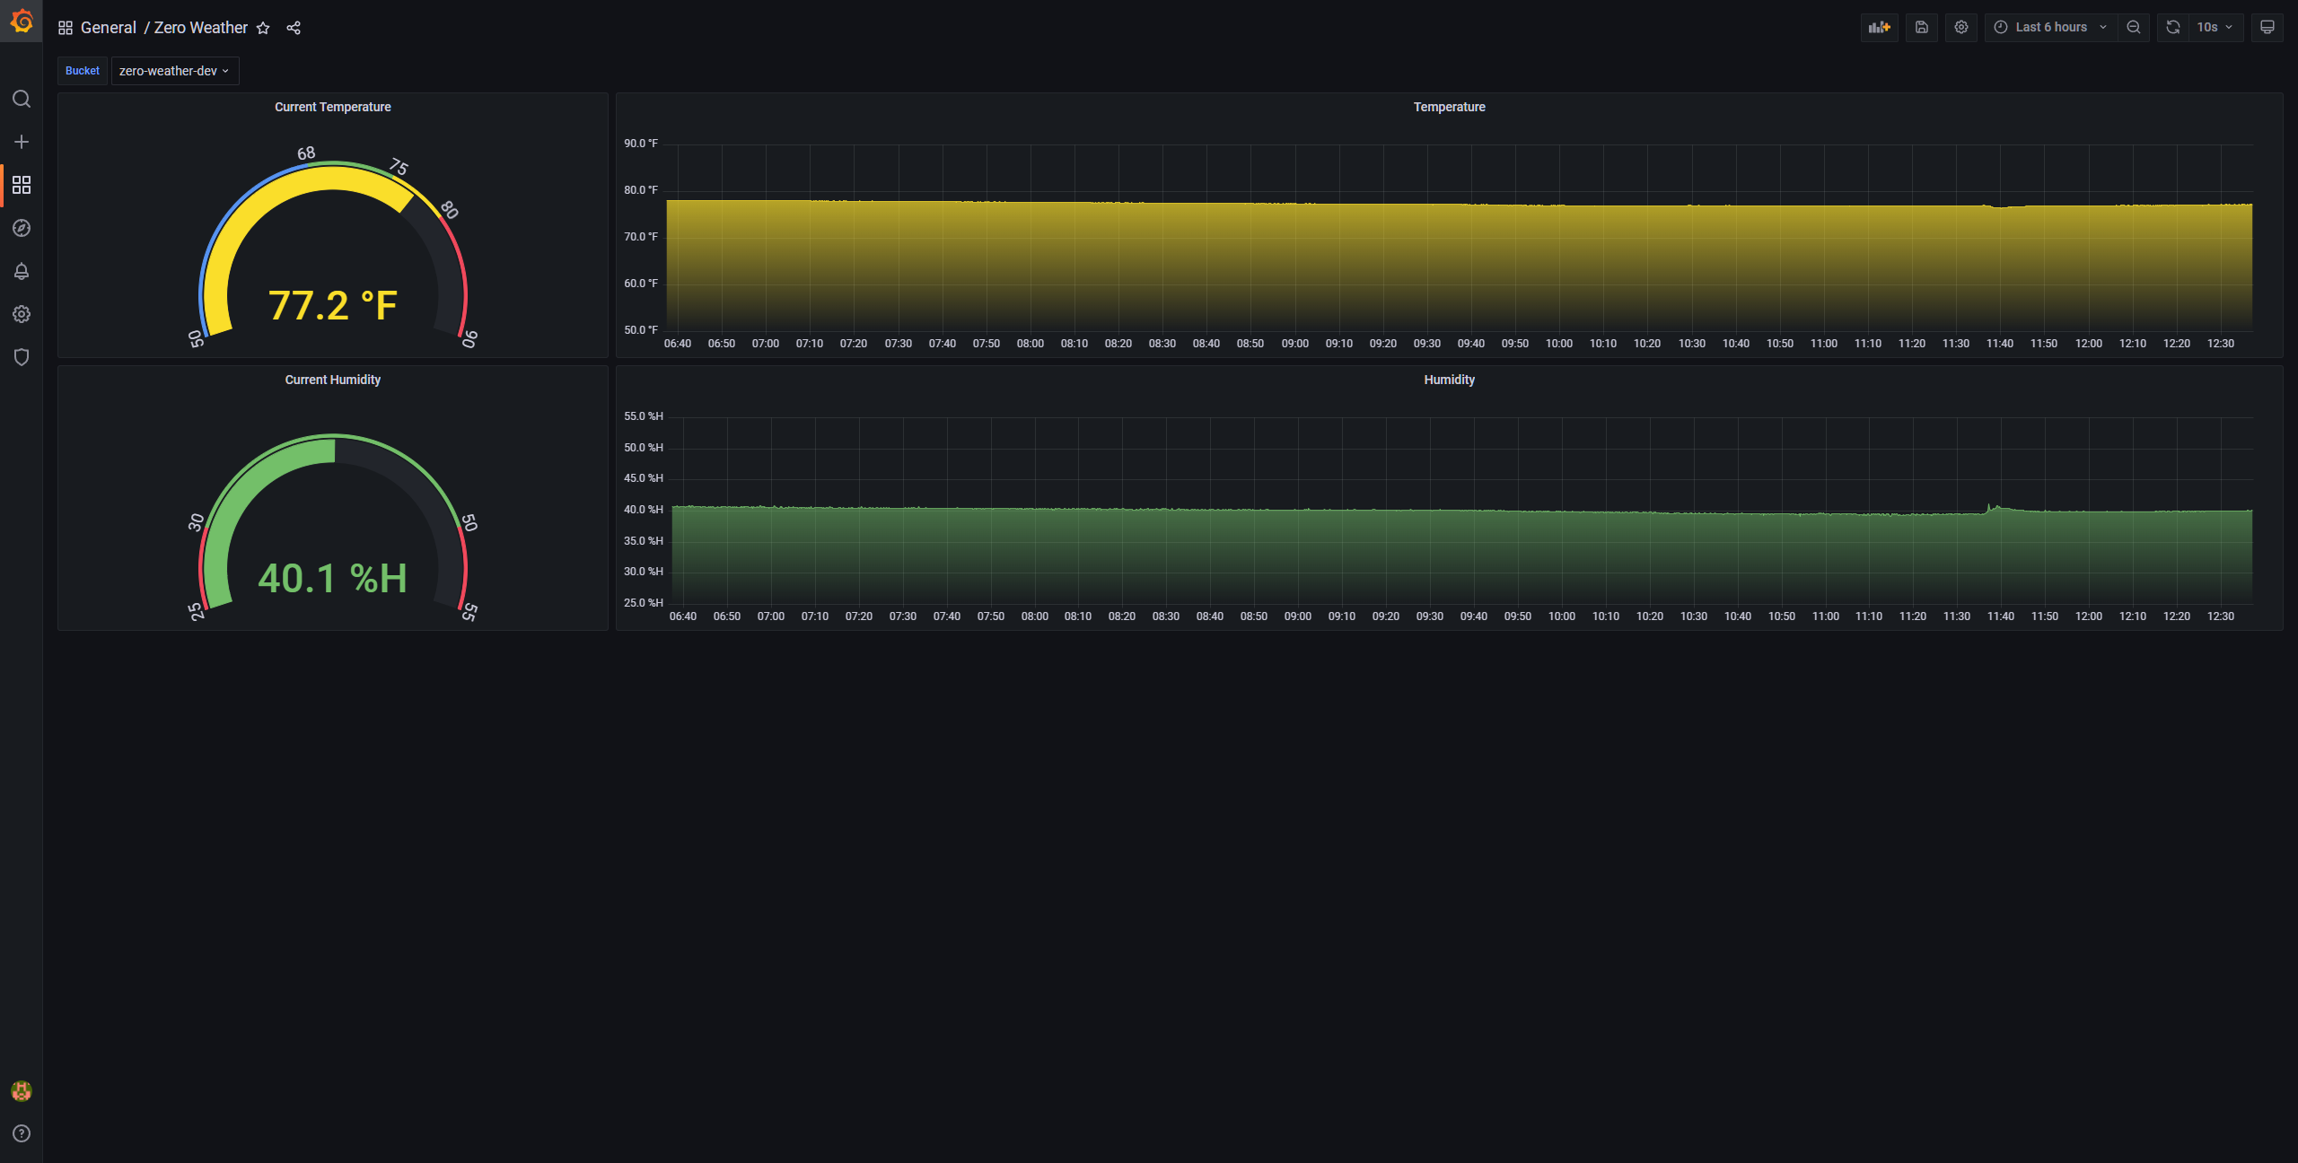Click the General folder breadcrumb link

click(108, 28)
